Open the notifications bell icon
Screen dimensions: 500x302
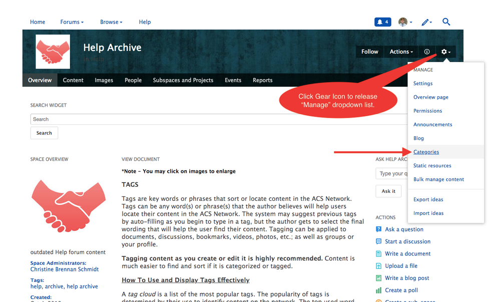(x=382, y=22)
